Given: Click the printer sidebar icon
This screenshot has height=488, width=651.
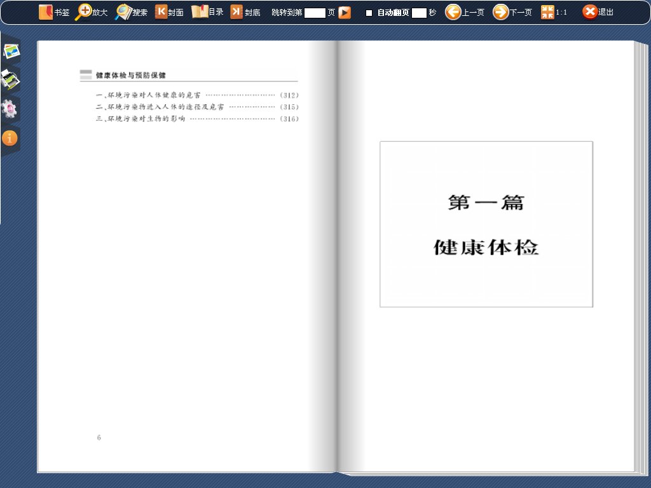Looking at the screenshot, I should click(x=10, y=79).
